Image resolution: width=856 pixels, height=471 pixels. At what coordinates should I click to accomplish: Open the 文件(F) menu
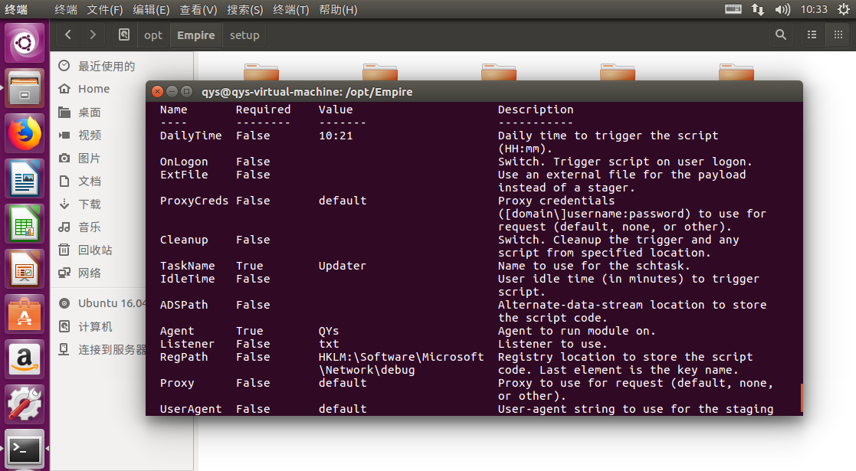click(x=105, y=10)
